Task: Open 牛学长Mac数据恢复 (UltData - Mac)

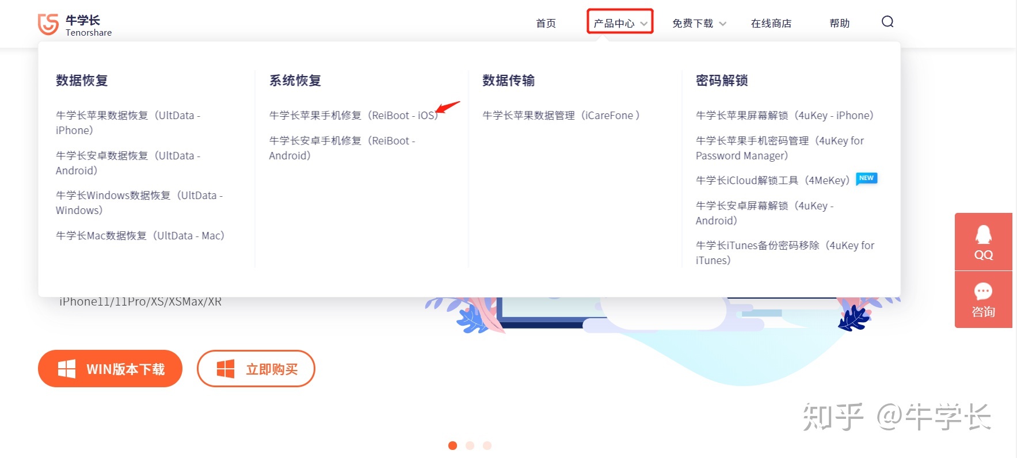Action: coord(140,235)
